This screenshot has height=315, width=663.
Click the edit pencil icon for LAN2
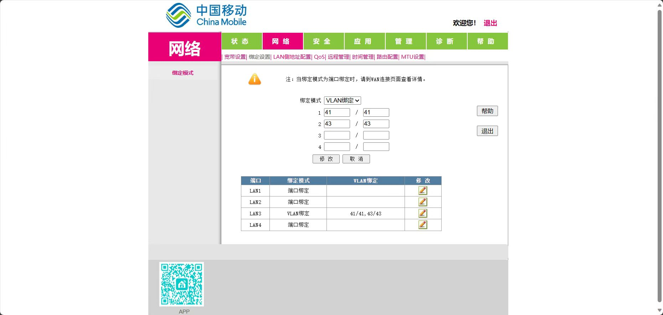(423, 202)
